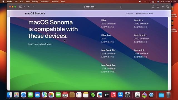Click the screen recording status icon
The height and width of the screenshot is (100, 178).
tap(140, 1)
